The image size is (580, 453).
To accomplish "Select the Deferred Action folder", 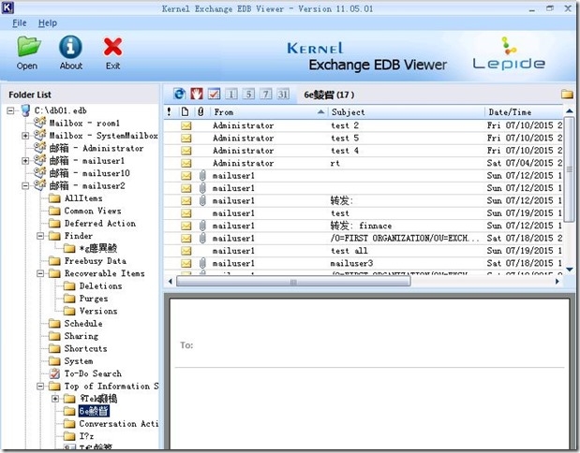I will click(x=100, y=224).
